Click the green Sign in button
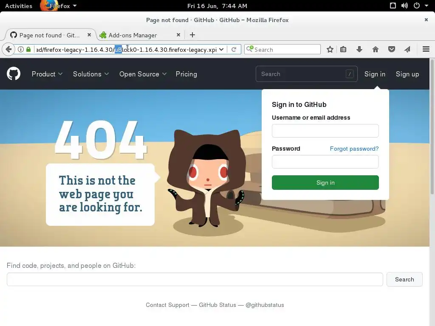The height and width of the screenshot is (326, 435). 325,183
